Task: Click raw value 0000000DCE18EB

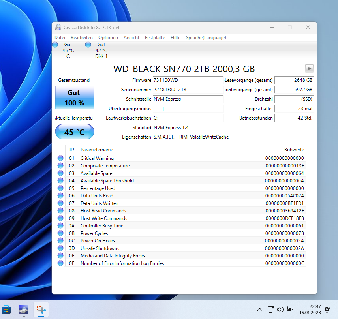Action: (285, 218)
